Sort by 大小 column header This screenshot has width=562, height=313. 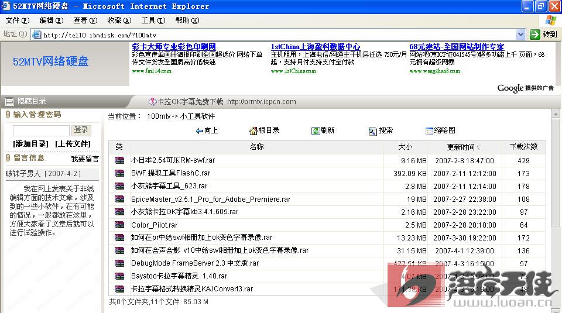[405, 147]
